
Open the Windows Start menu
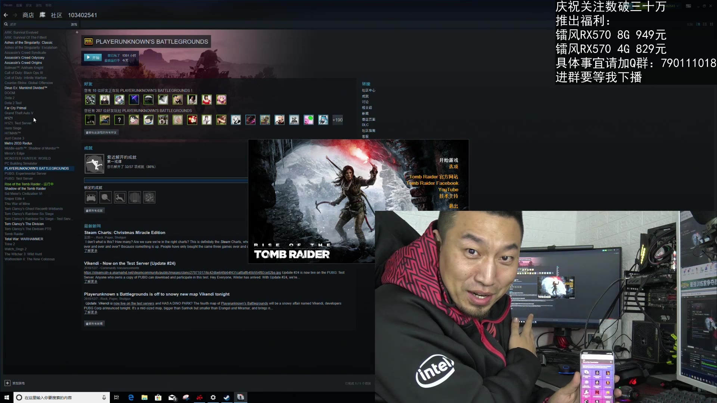tap(6, 397)
